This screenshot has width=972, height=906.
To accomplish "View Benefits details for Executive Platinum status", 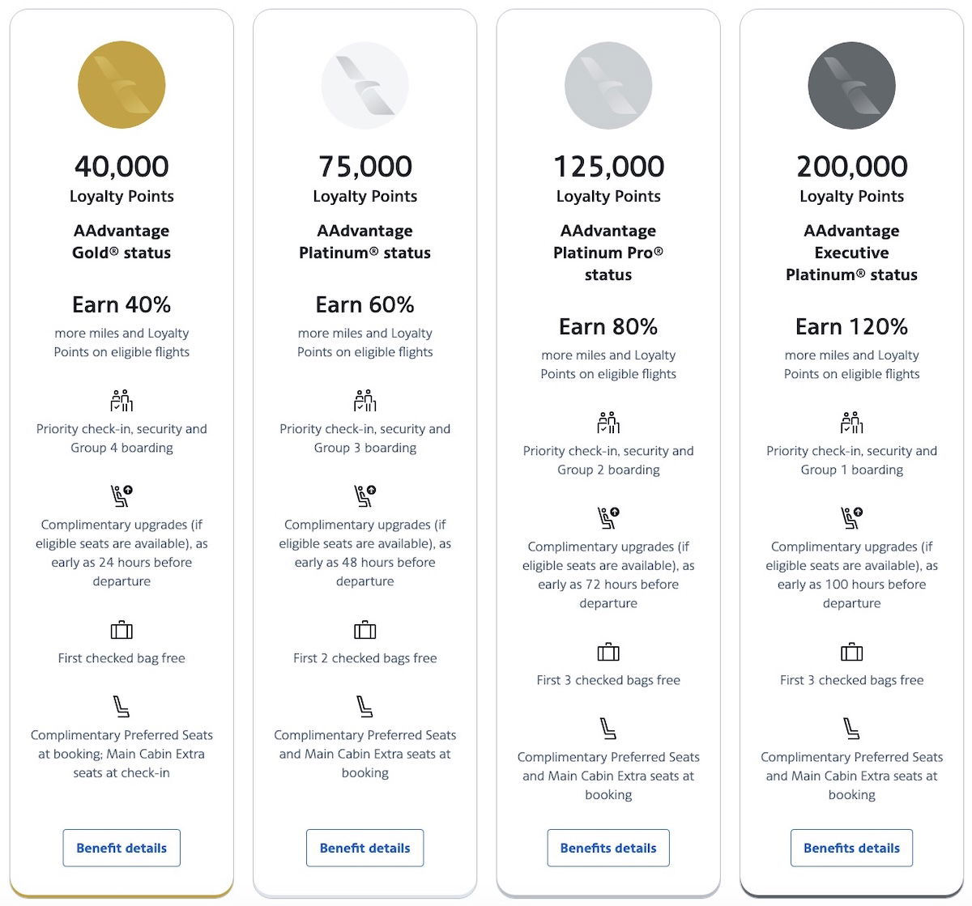I will (x=851, y=848).
